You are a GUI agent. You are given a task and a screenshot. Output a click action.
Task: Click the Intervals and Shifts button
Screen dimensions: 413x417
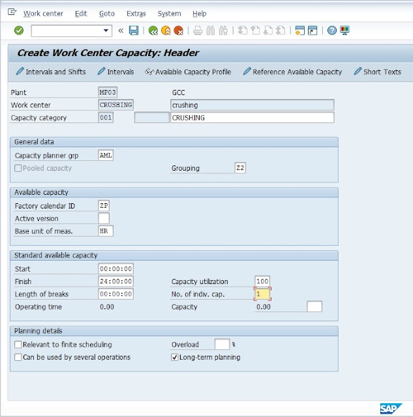(51, 72)
